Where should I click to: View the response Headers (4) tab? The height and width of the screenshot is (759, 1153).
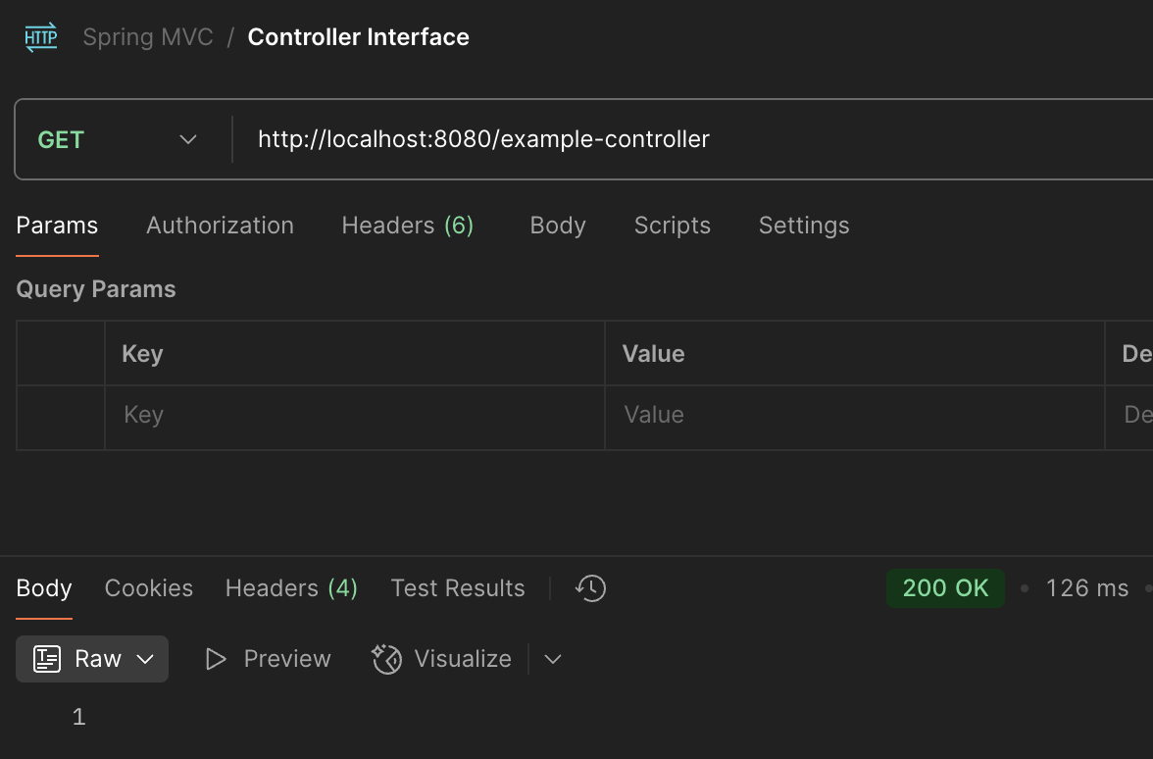pyautogui.click(x=291, y=588)
